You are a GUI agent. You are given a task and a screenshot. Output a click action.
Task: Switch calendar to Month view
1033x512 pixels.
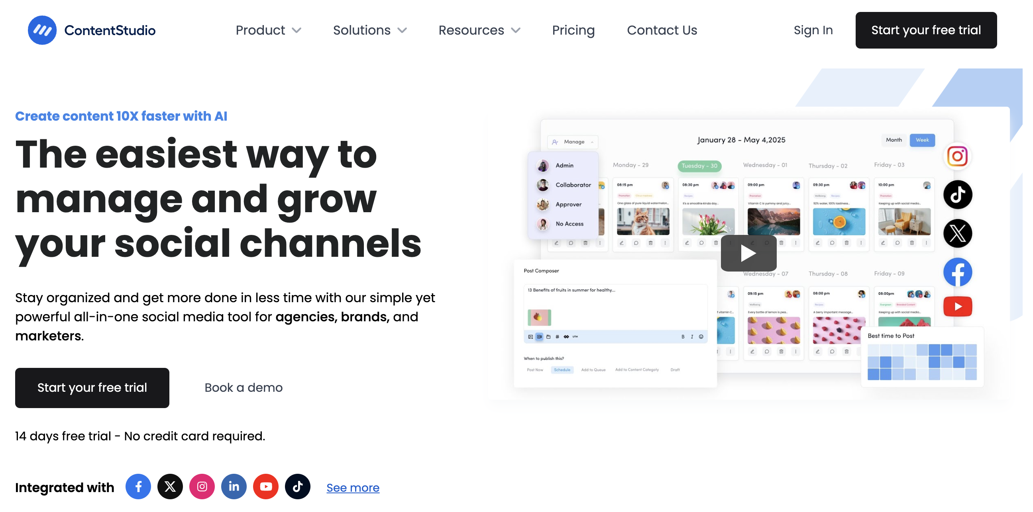click(x=894, y=140)
